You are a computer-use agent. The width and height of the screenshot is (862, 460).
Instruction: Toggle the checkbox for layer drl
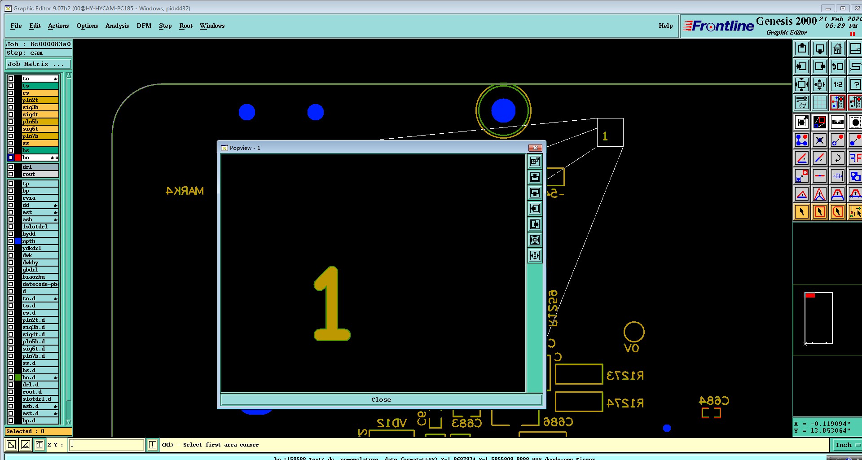pos(11,167)
